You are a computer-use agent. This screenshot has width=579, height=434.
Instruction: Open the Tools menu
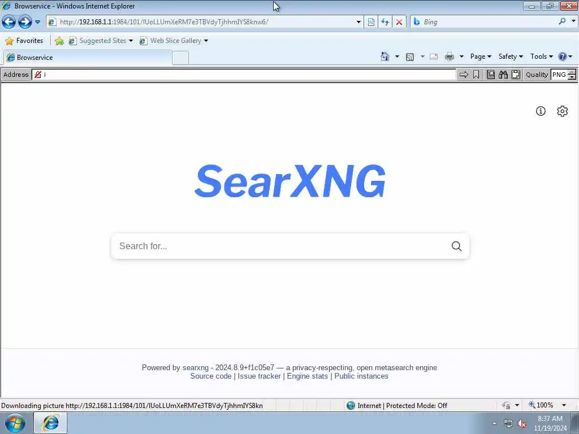(x=541, y=57)
